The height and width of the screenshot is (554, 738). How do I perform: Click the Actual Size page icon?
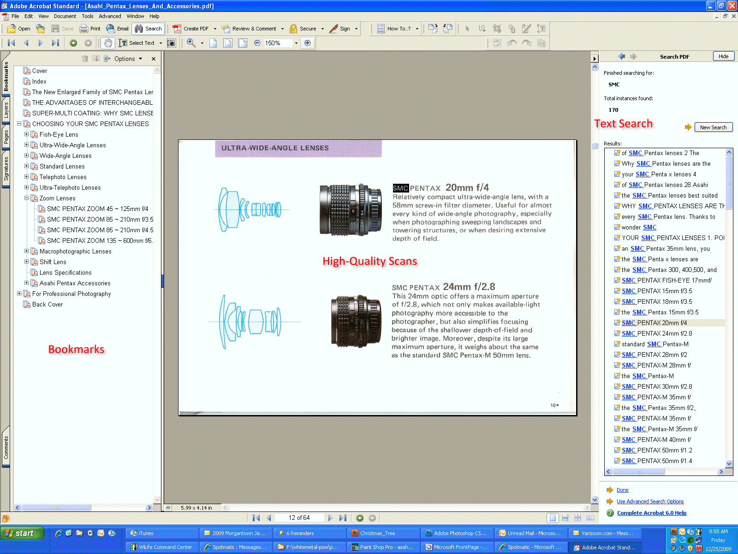pyautogui.click(x=213, y=43)
